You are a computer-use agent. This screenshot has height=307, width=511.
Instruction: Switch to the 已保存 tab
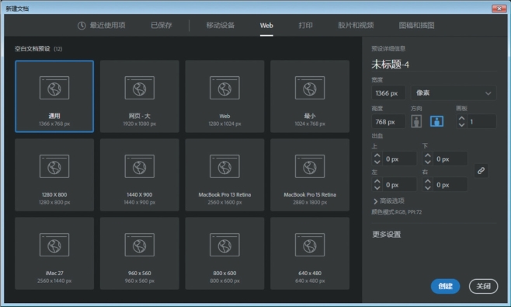[x=162, y=25]
